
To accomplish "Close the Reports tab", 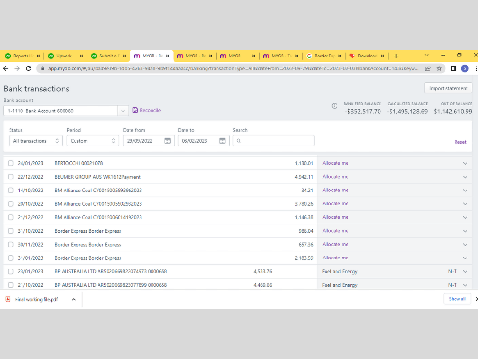I will pyautogui.click(x=38, y=56).
